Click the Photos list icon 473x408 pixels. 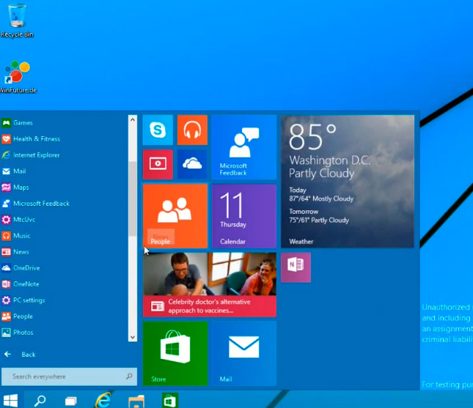6,333
